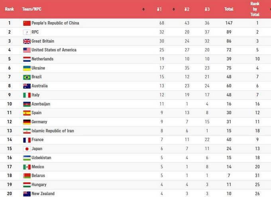The image size is (271, 197).
Task: Click the Ukraine flag icon
Action: [27, 68]
